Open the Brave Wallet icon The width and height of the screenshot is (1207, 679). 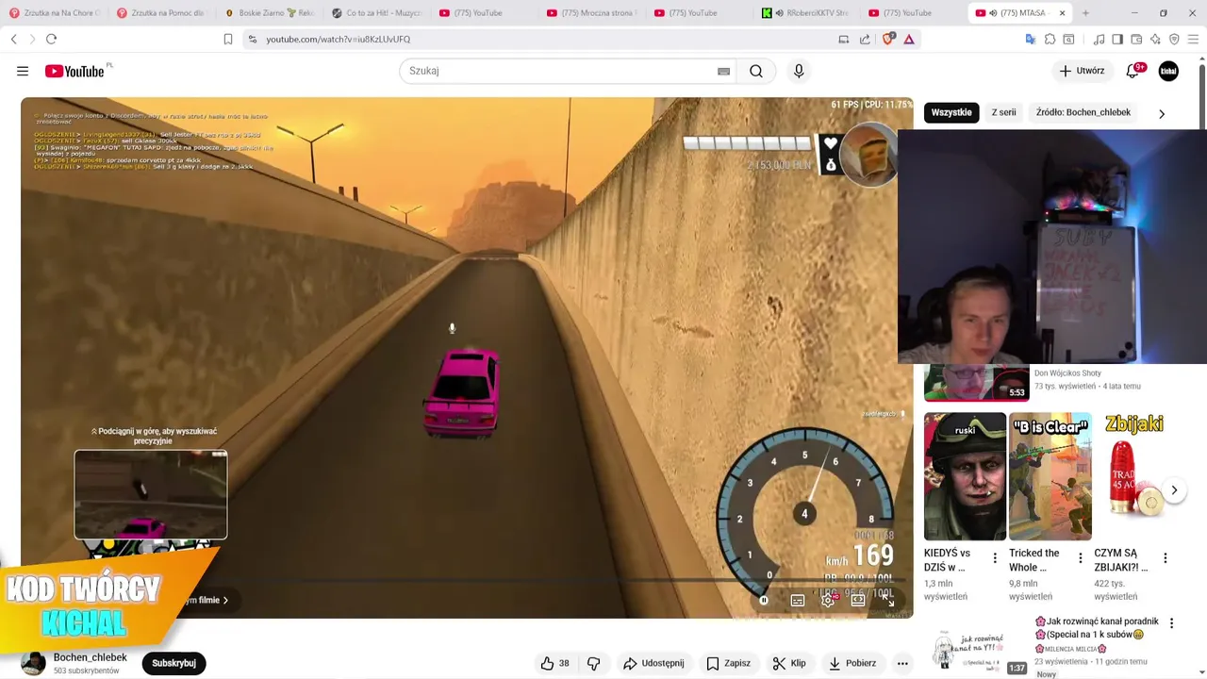pos(1136,39)
